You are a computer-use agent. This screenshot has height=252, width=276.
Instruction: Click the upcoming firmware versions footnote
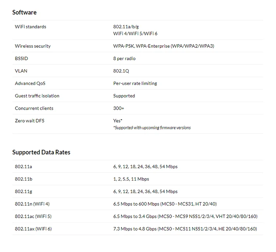pyautogui.click(x=152, y=128)
